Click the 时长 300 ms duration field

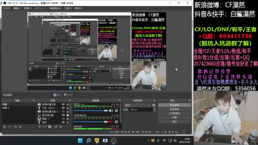click(x=141, y=110)
